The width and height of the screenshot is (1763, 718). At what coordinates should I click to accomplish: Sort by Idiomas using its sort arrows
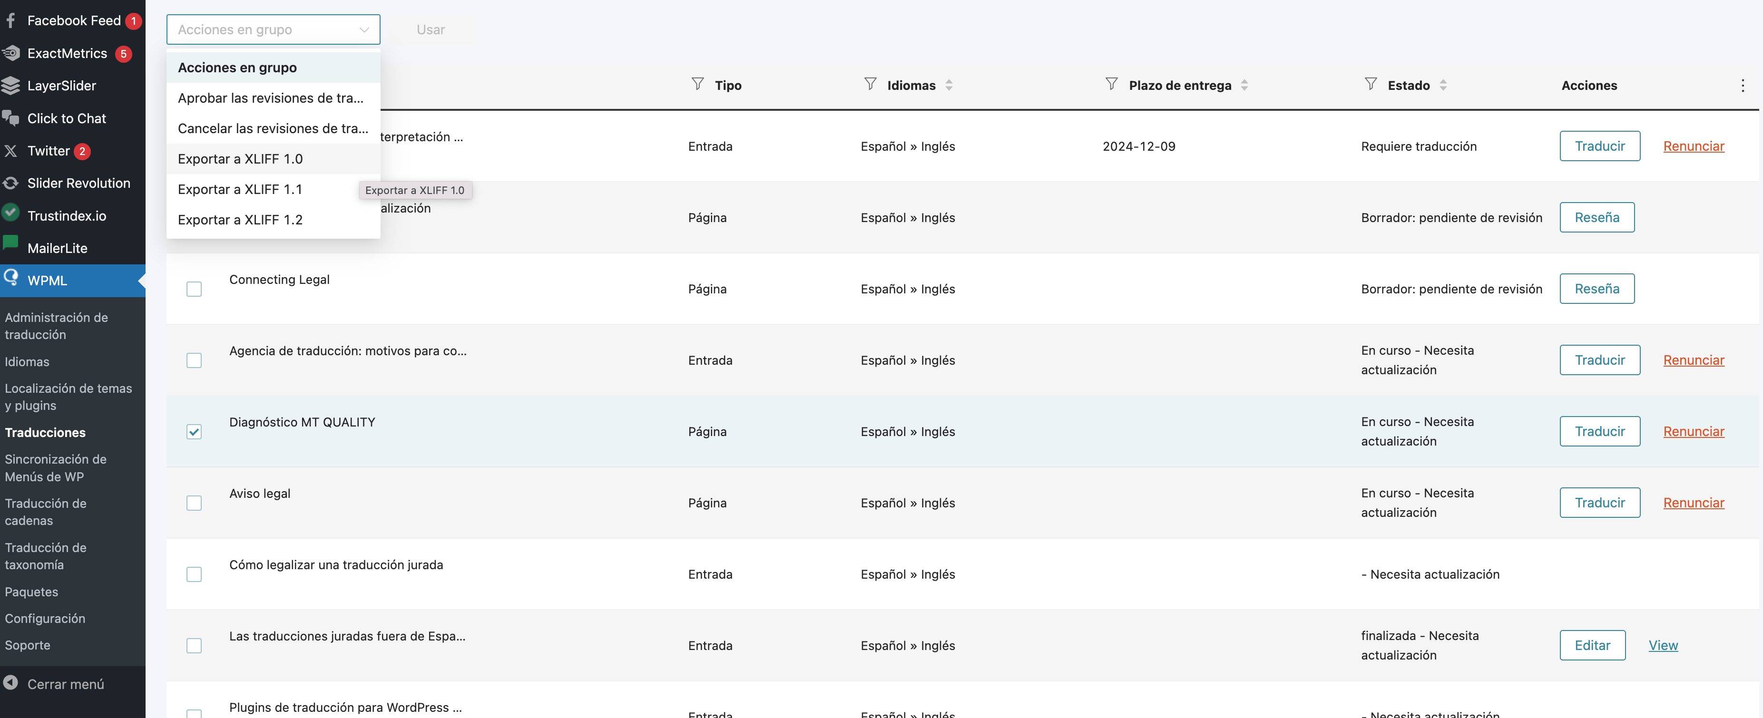point(949,85)
